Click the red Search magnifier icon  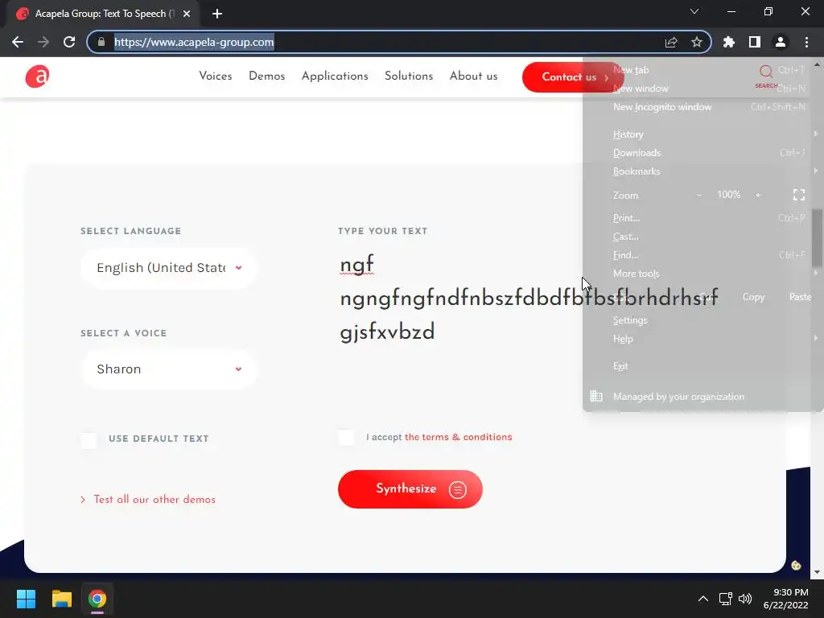point(766,72)
